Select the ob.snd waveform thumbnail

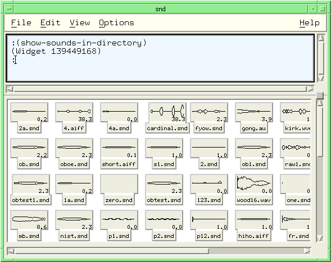(29, 148)
